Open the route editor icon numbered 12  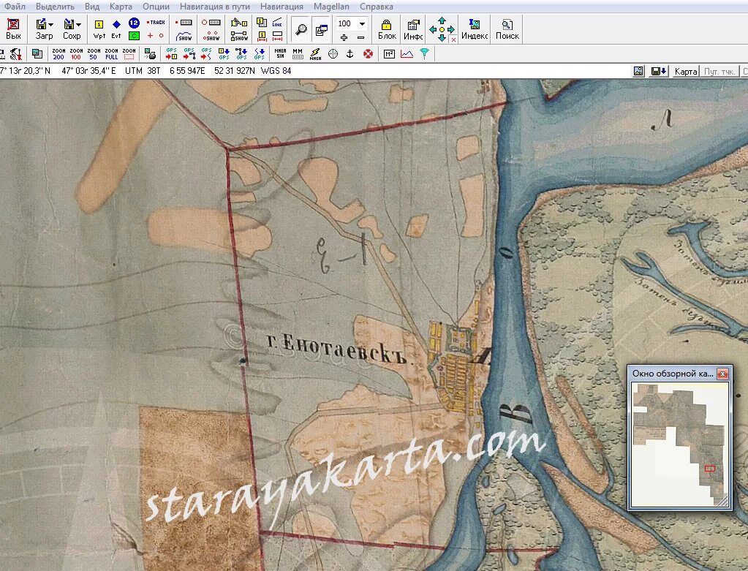click(x=134, y=23)
